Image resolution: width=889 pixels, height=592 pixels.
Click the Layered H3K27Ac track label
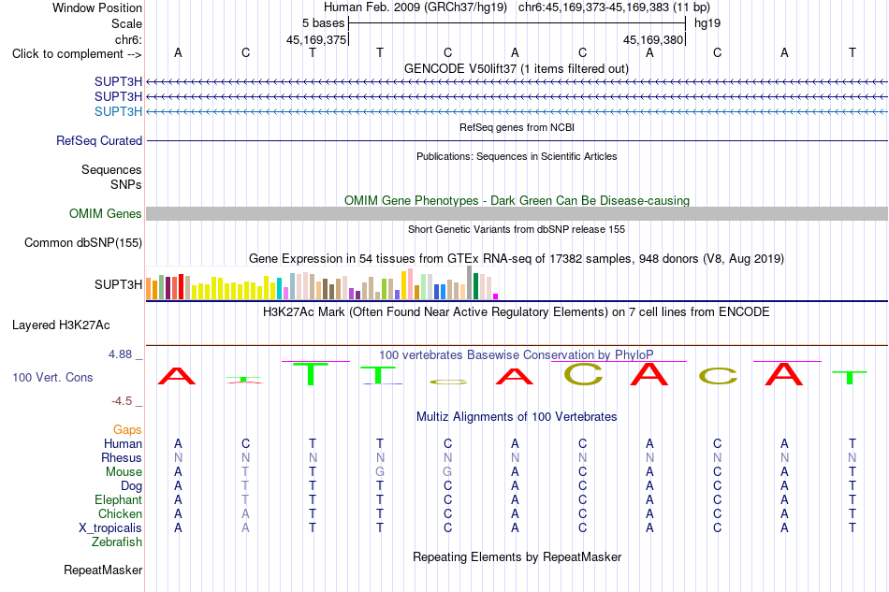tap(61, 325)
